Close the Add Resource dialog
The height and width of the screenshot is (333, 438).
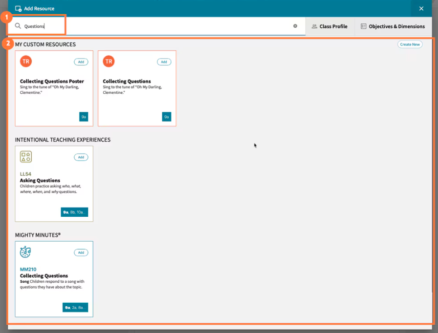pos(421,8)
